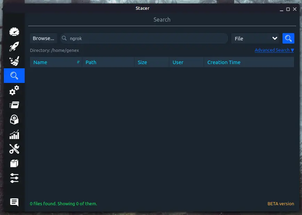Open Services gears icon
The image size is (302, 215).
pos(14,90)
